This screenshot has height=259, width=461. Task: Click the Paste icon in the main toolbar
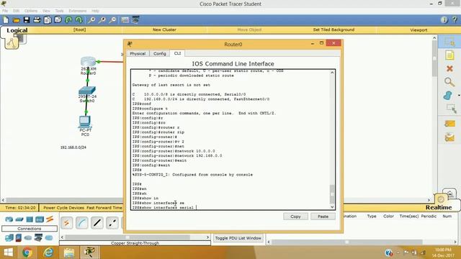[58, 20]
